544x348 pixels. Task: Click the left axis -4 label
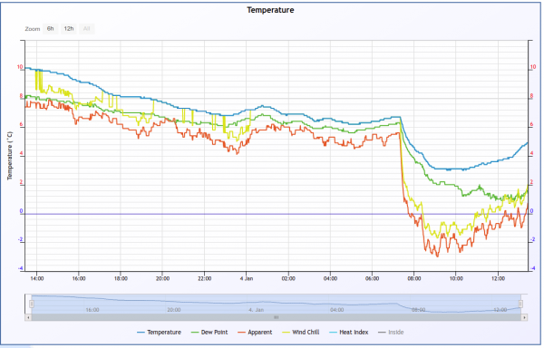(21, 268)
